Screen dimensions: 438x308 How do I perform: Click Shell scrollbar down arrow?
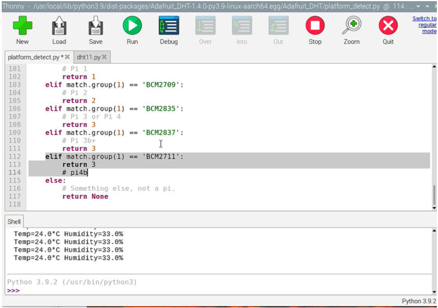click(434, 292)
